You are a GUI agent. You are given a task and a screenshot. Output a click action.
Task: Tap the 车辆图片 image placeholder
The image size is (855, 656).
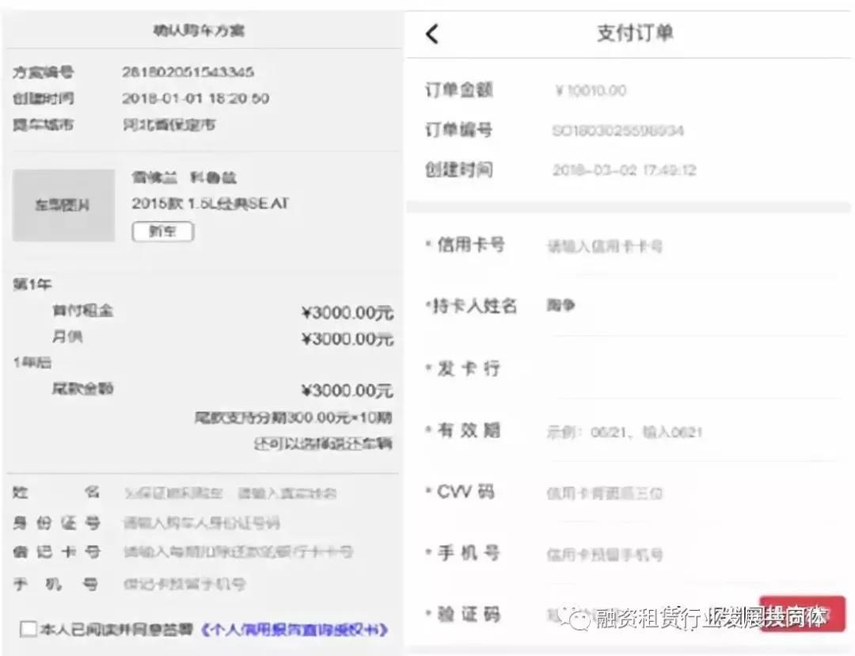coord(63,204)
